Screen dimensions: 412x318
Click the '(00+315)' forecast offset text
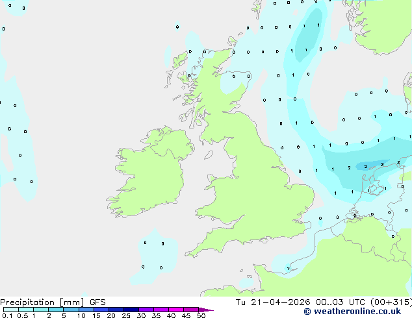(391, 302)
